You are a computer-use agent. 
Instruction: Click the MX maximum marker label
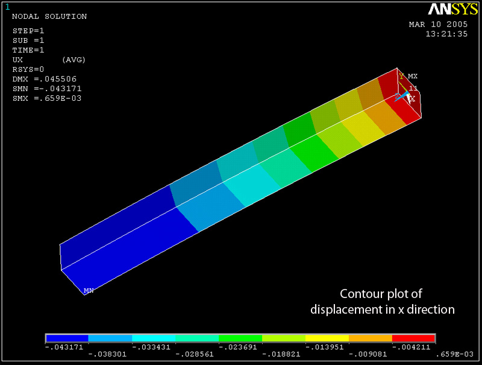point(413,76)
